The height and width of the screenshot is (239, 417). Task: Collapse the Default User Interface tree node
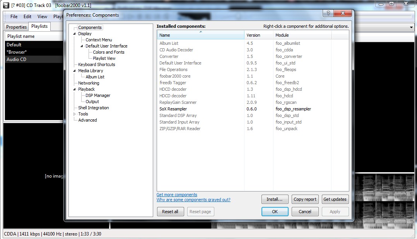click(x=82, y=46)
